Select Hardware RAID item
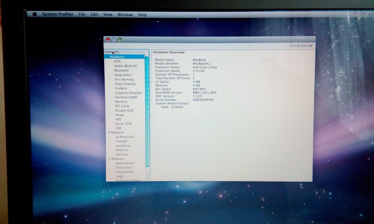 126,97
